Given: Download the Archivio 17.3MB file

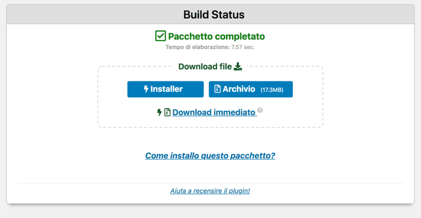Looking at the screenshot, I should coord(251,89).
